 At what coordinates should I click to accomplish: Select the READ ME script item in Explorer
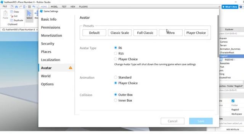[x=228, y=60]
